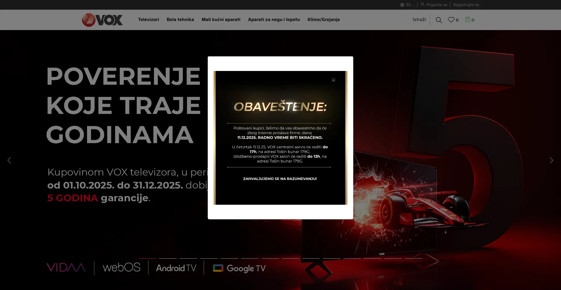This screenshot has width=561, height=290.
Task: Click the globe language icon
Action: click(x=402, y=5)
